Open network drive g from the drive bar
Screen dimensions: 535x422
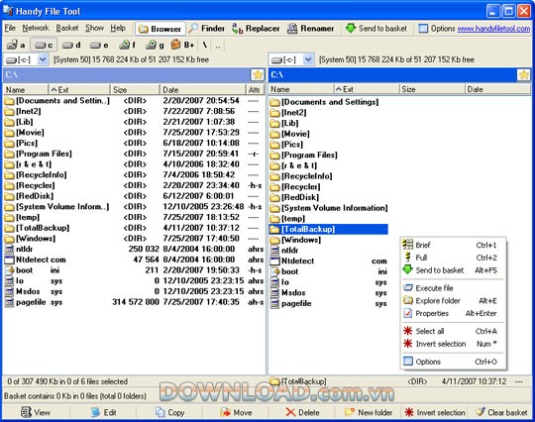point(155,45)
